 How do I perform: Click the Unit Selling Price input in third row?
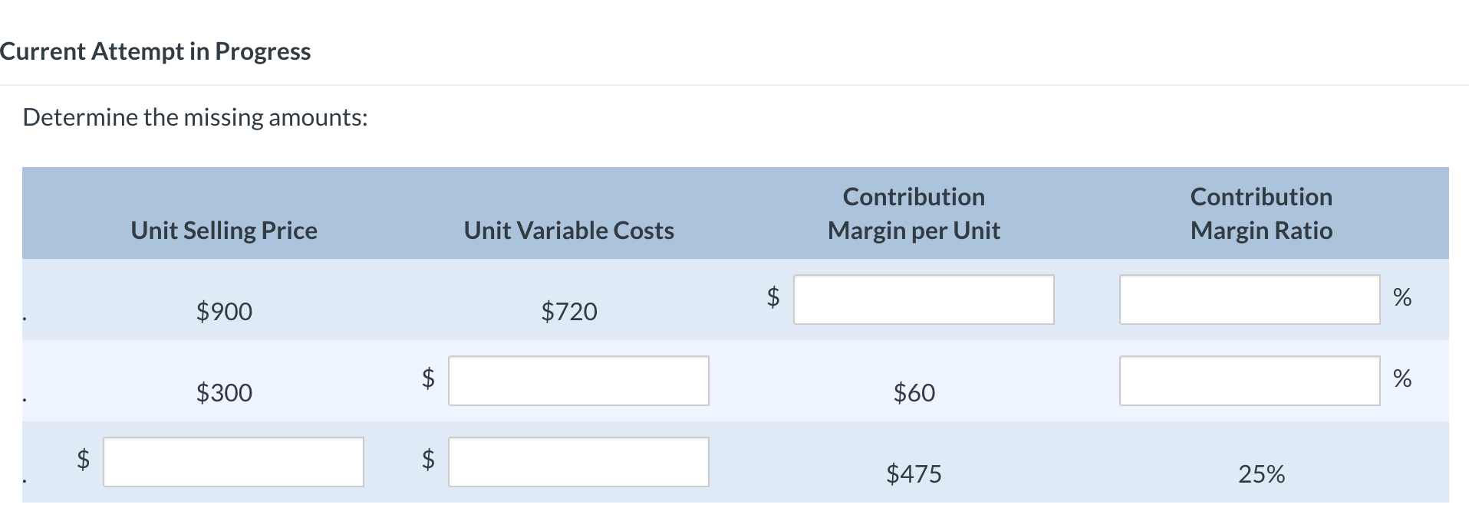(x=232, y=461)
